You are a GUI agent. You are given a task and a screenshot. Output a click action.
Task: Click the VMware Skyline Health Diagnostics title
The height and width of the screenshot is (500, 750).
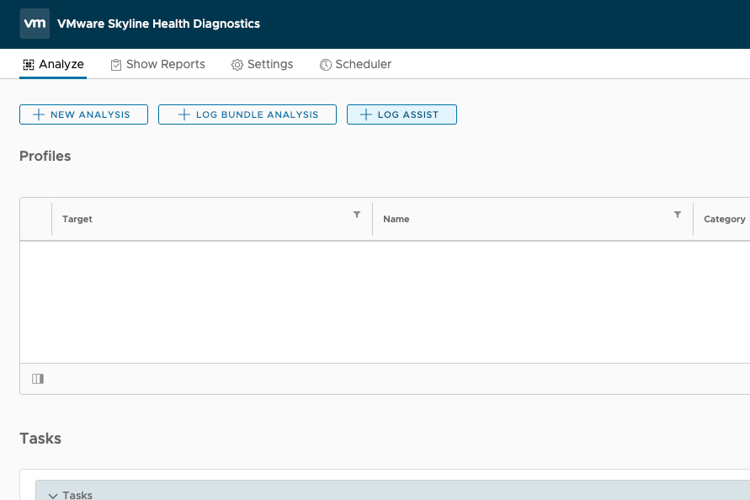click(158, 24)
